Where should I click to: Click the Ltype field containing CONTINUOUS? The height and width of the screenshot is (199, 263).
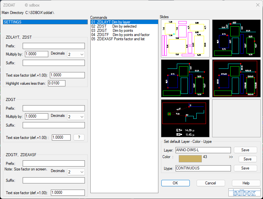coord(203,168)
